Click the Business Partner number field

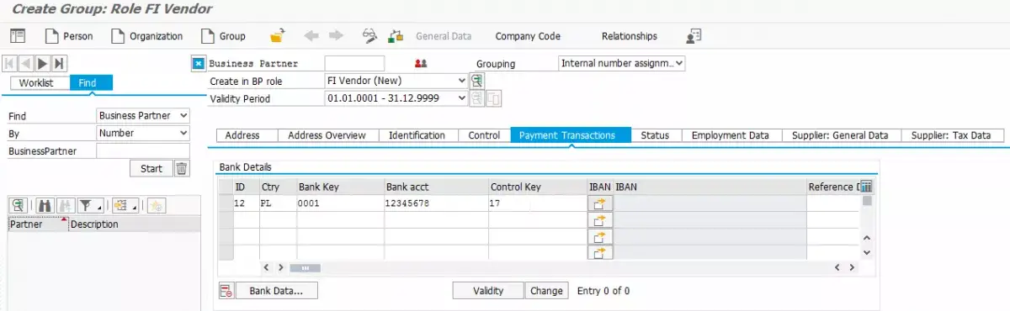pyautogui.click(x=354, y=63)
